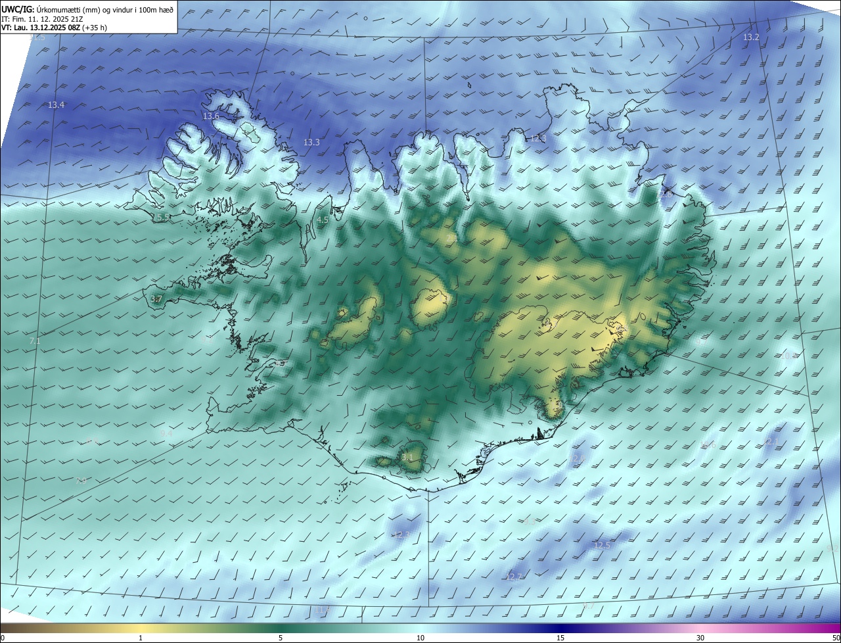This screenshot has height=643, width=841.
Task: Select the 13.6 value label over the Westfjords
Action: click(211, 116)
